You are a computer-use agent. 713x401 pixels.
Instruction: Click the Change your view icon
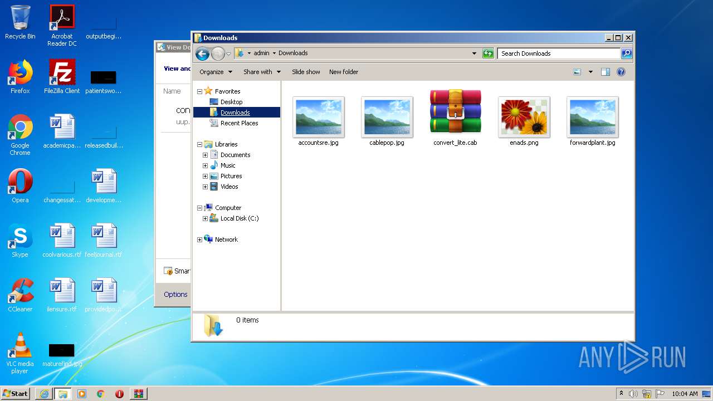577,72
